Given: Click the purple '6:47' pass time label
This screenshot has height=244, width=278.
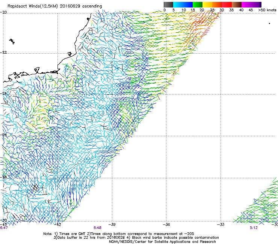Looking at the screenshot, I should (x=4, y=228).
